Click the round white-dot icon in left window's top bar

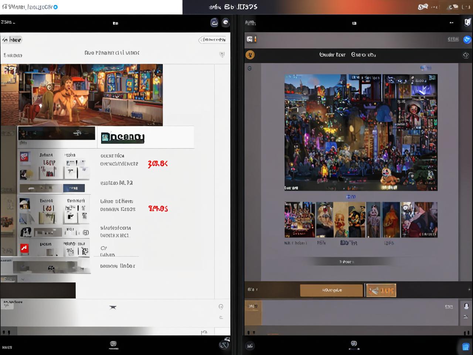coord(225,22)
